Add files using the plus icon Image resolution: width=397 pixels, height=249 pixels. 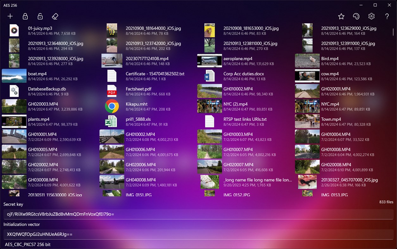coord(10,16)
